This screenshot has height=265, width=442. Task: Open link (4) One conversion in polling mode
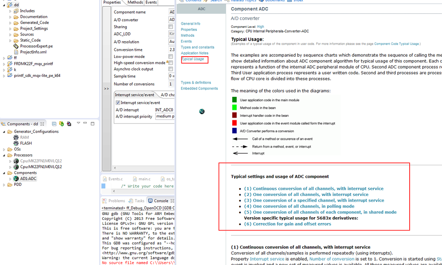[x=299, y=206]
